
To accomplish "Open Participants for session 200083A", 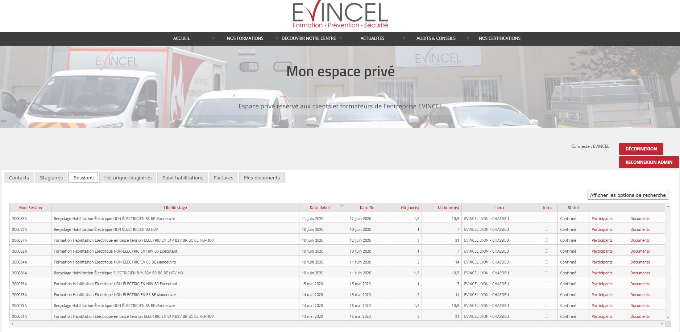I will click(x=602, y=229).
